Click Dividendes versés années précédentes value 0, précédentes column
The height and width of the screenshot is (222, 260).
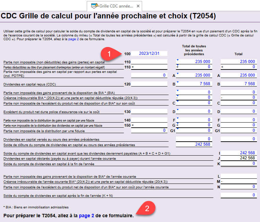(194, 139)
